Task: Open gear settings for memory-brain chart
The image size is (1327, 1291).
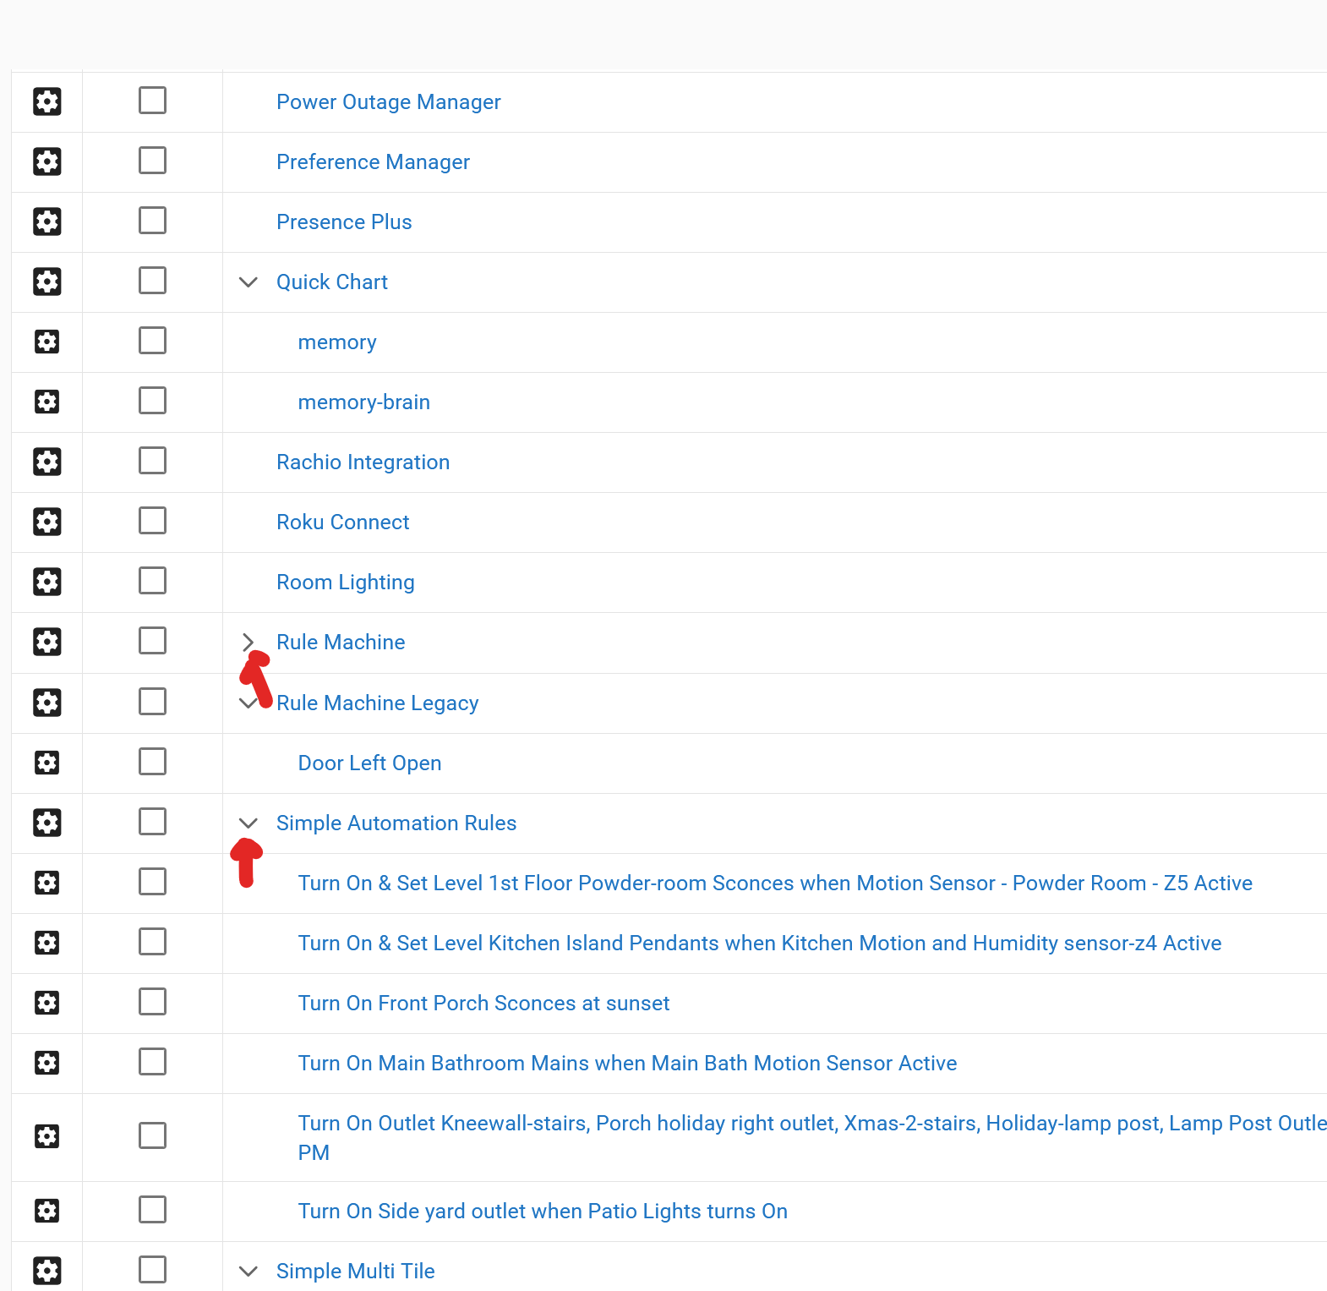Action: pos(47,402)
